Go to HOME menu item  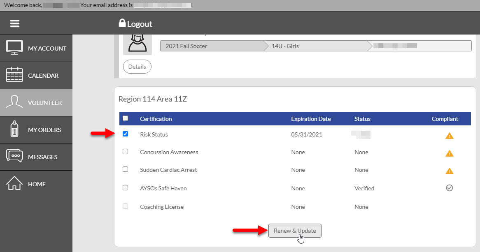(36, 184)
